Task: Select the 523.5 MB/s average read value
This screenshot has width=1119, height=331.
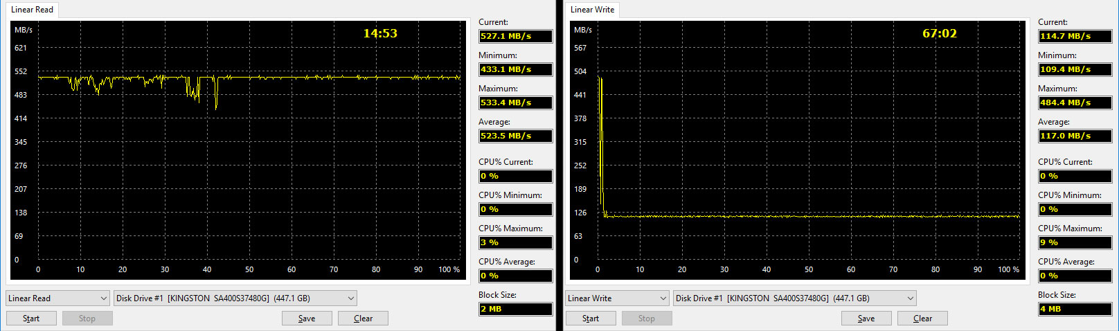Action: coord(516,136)
